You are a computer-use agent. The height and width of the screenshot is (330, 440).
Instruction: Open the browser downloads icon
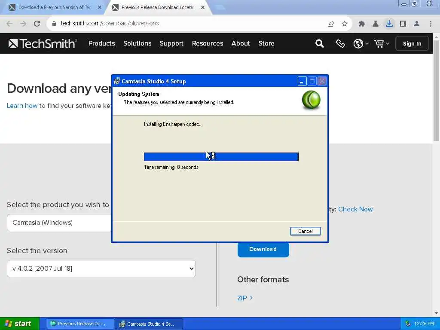tap(389, 24)
